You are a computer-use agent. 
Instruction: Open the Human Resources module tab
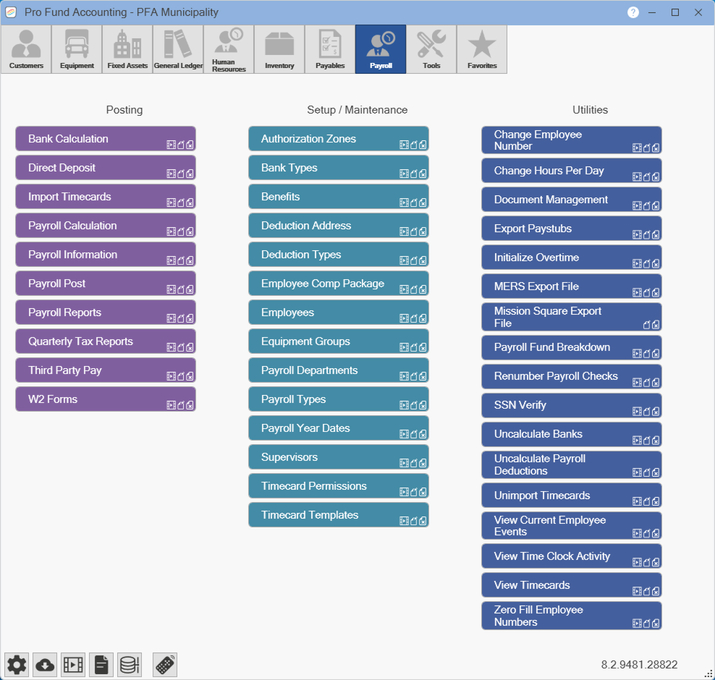[x=228, y=49]
